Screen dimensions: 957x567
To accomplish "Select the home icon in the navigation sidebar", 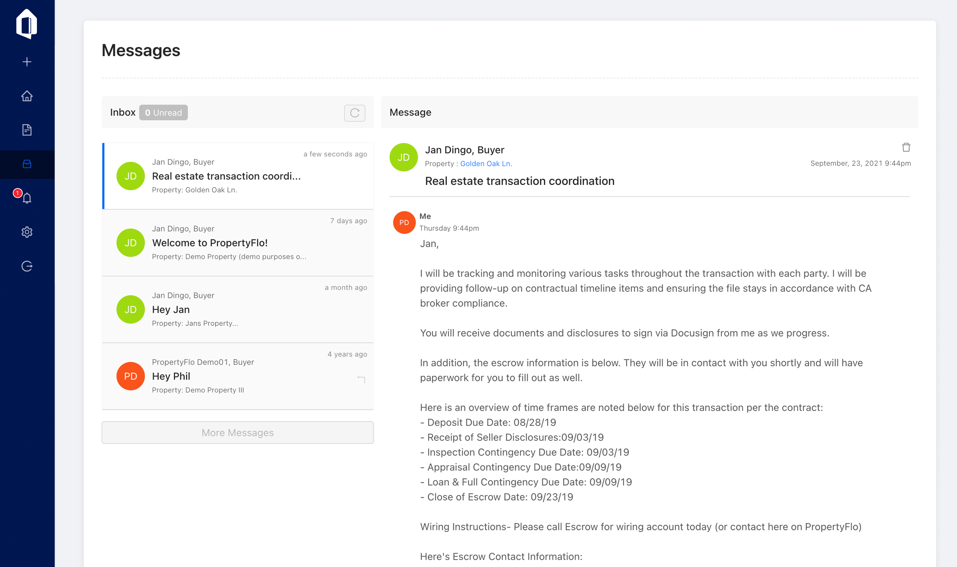I will (x=27, y=96).
